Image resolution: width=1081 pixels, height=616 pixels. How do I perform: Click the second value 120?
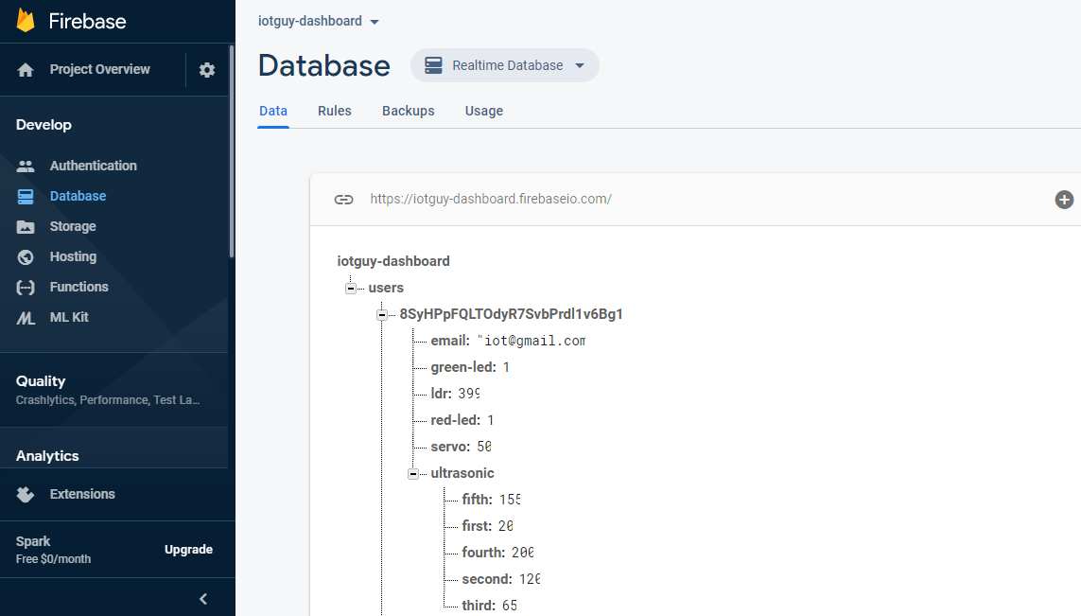click(x=530, y=579)
